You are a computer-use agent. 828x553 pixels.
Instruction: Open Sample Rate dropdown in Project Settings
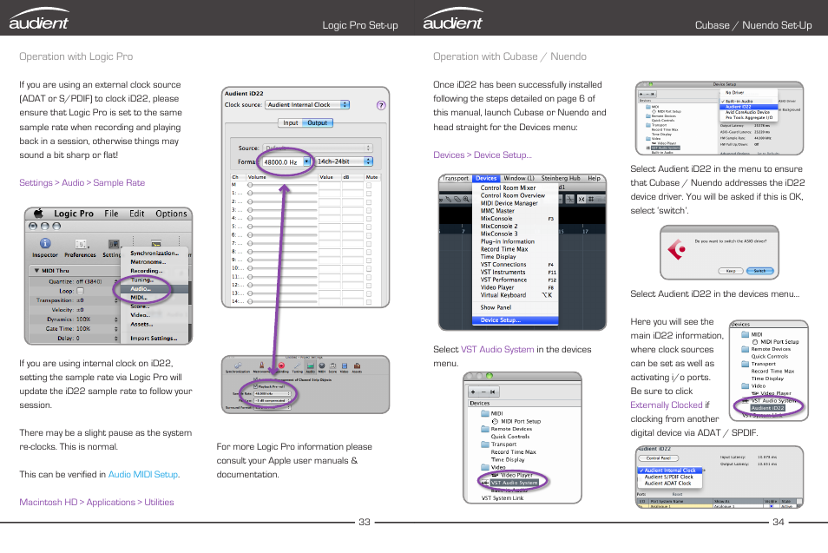point(273,393)
